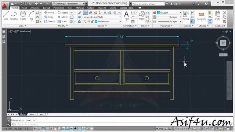Click the cyan dimensions layer color swatch

[96, 22]
